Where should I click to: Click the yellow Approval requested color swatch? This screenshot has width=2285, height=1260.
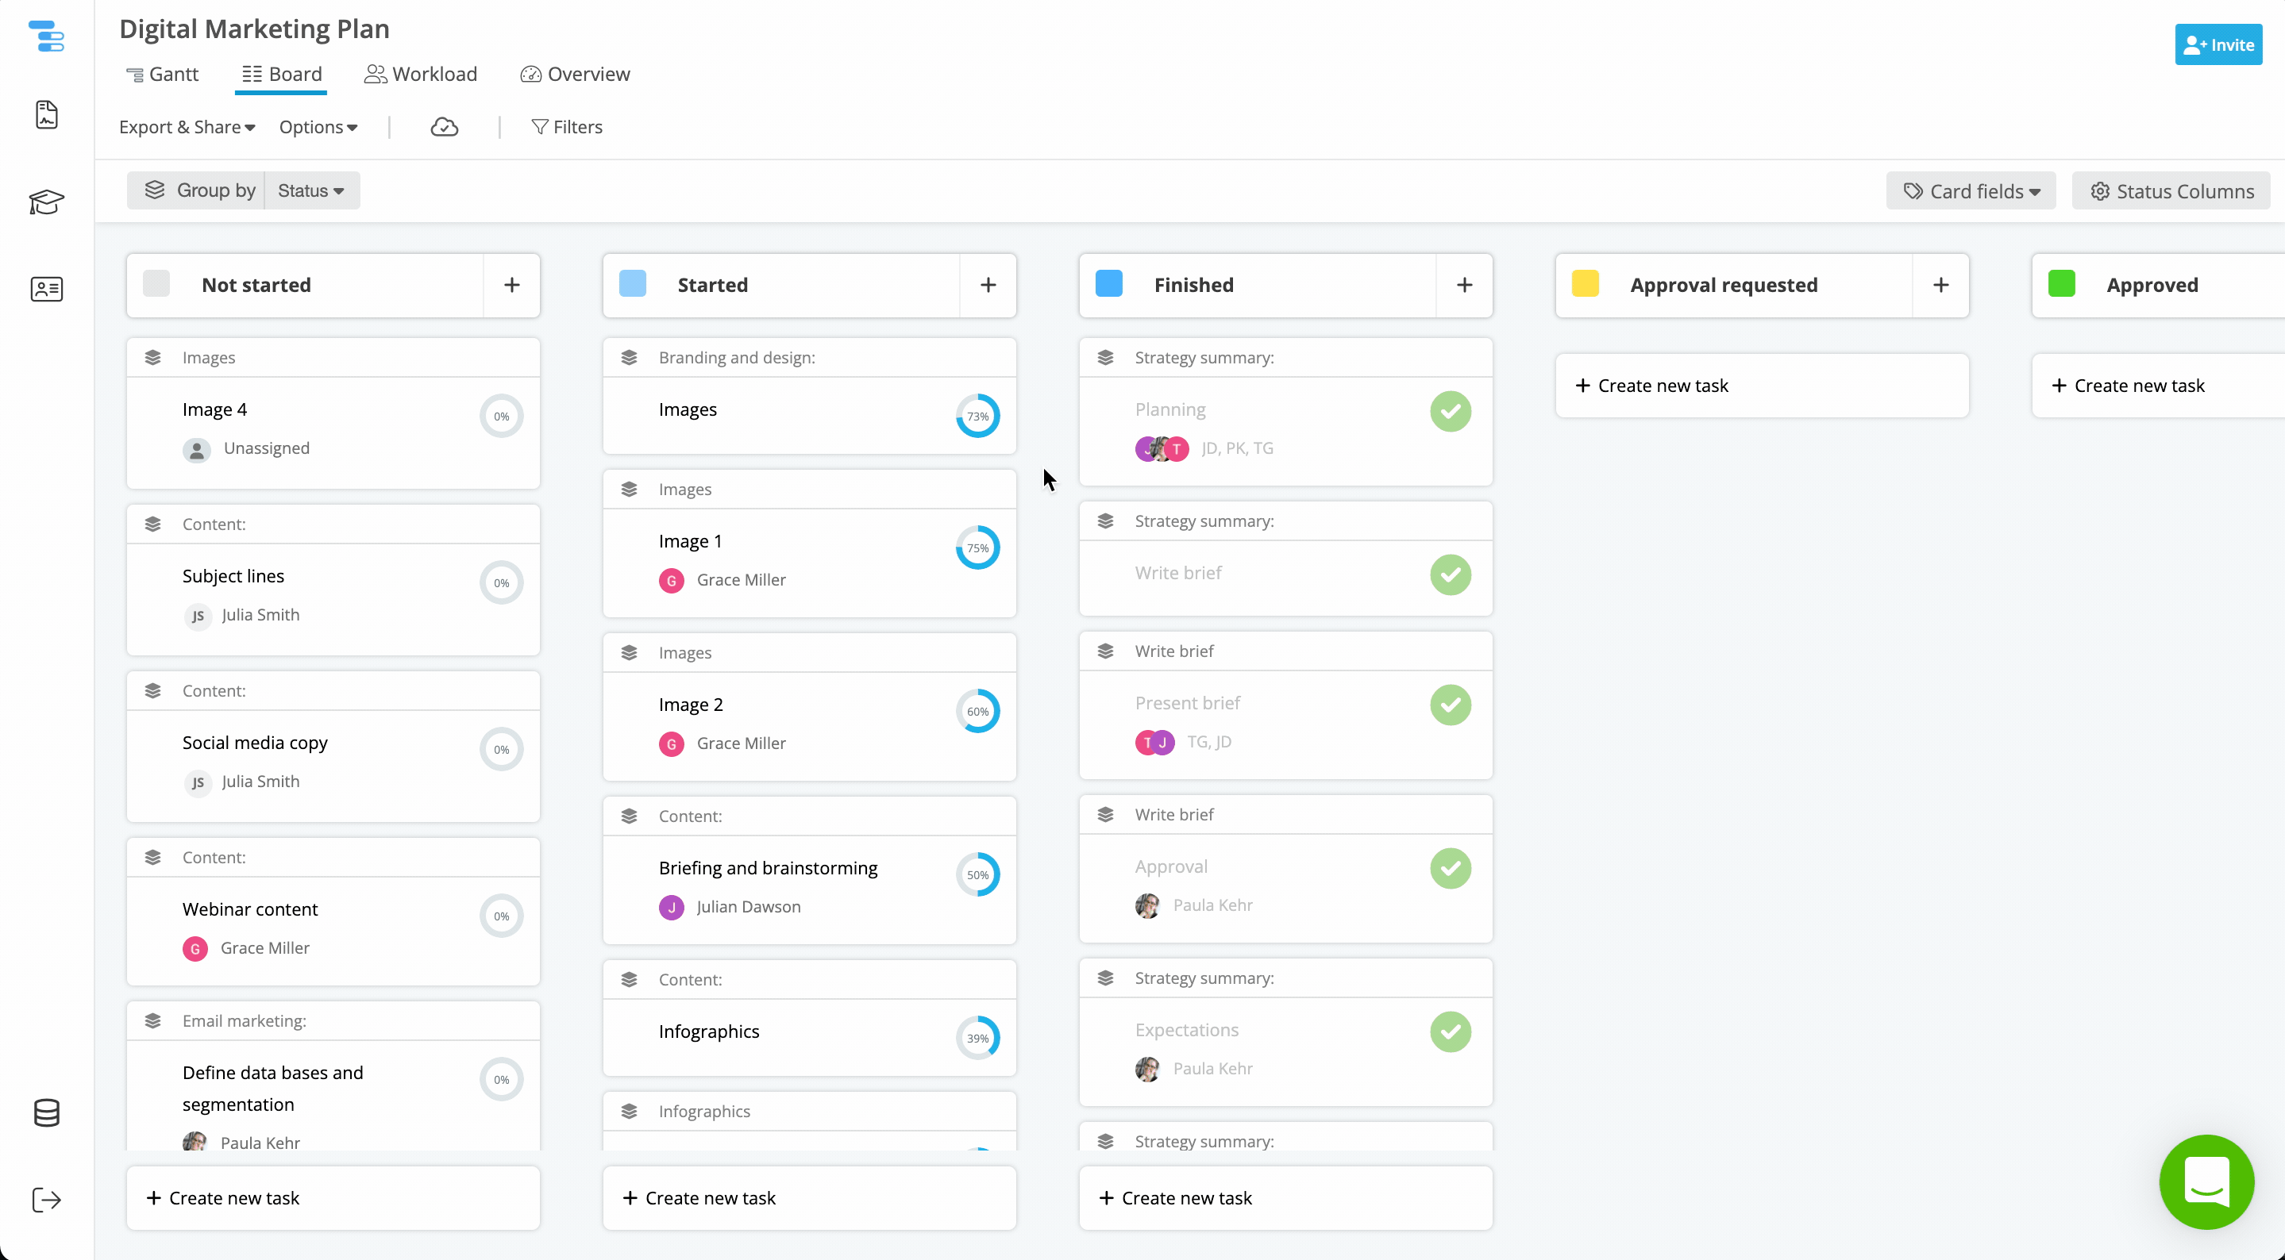click(x=1586, y=285)
